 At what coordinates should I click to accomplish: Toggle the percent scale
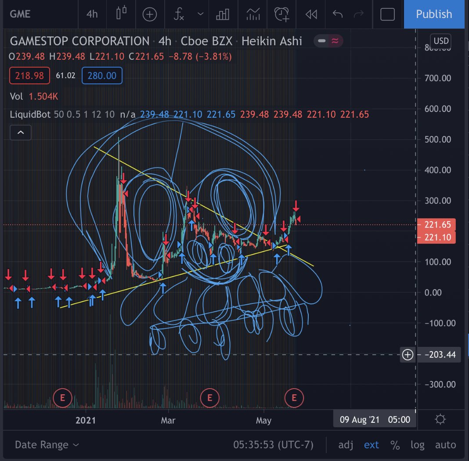[395, 445]
